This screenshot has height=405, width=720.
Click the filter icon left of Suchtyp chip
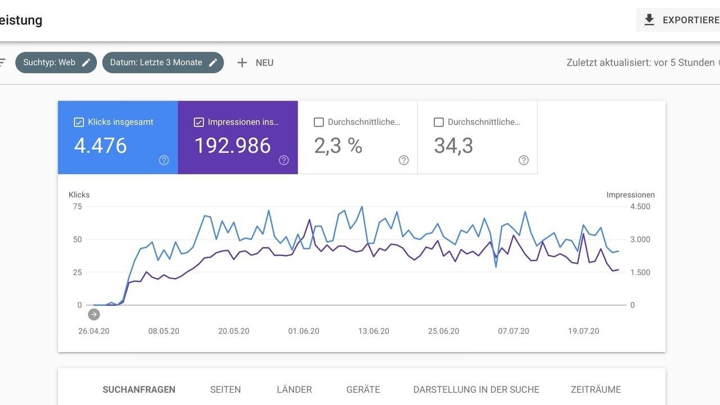(x=2, y=62)
